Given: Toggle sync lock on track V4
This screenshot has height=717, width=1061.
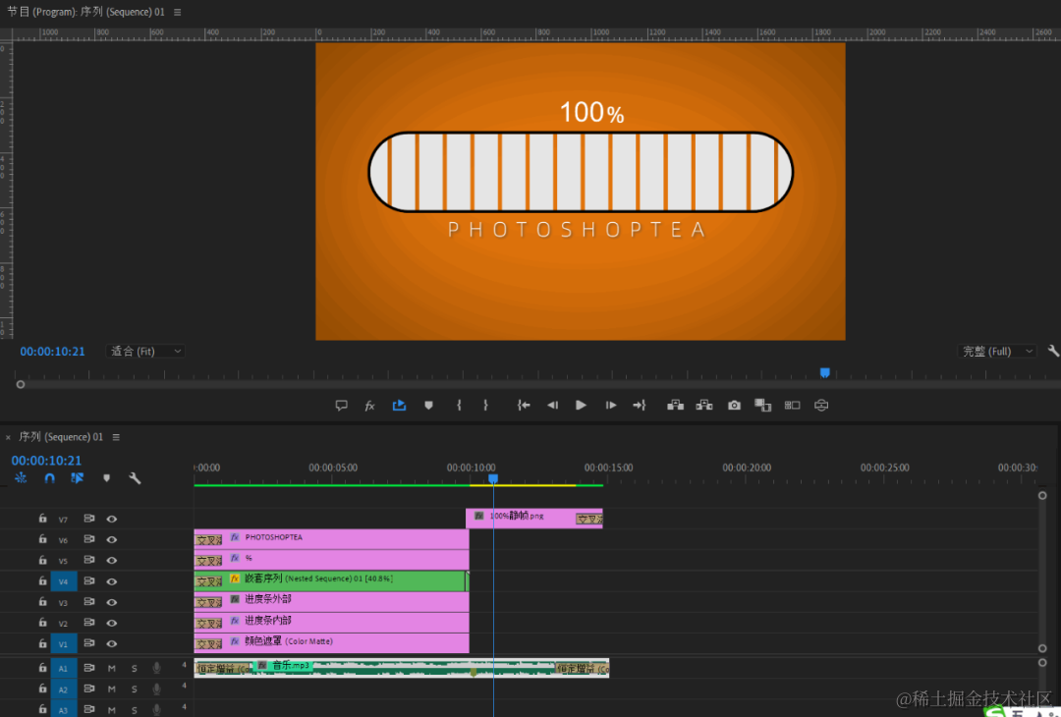Looking at the screenshot, I should (x=88, y=580).
